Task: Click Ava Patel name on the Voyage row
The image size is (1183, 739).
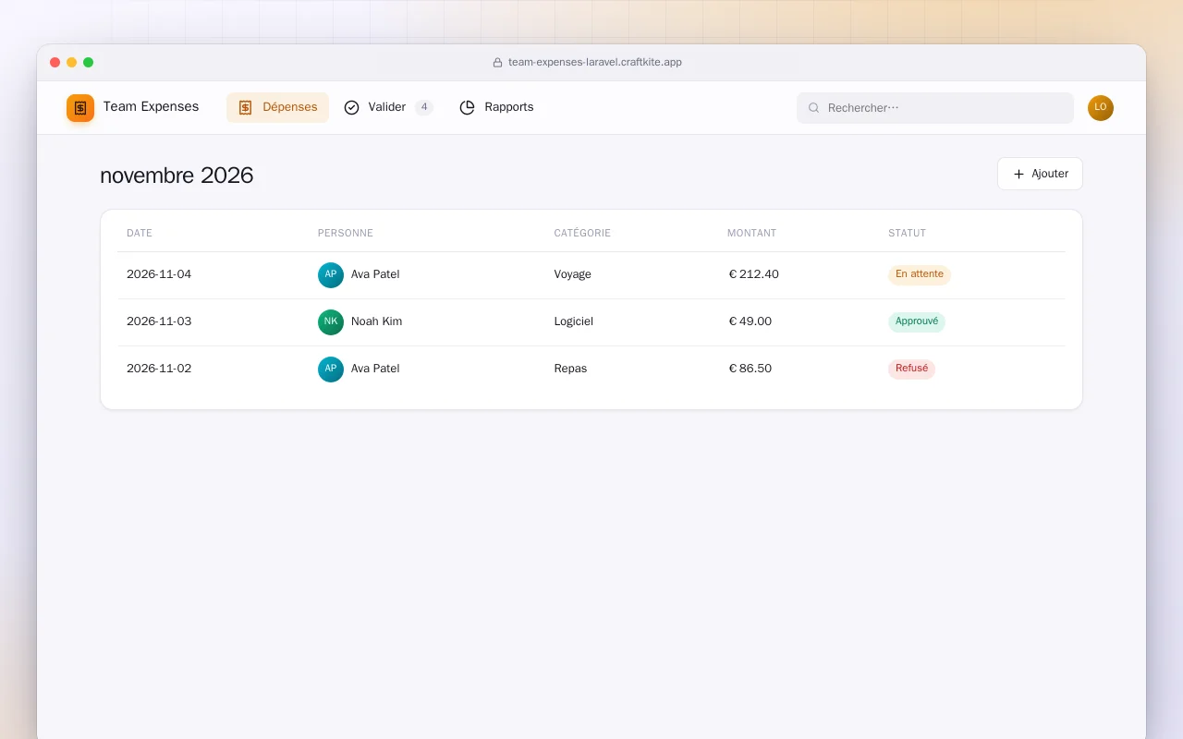Action: 375,274
